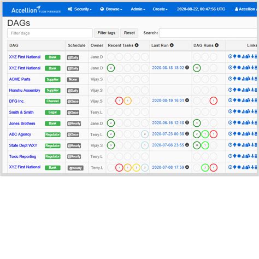The height and width of the screenshot is (259, 259).
Task: Expand the Security menu
Action: click(x=80, y=9)
